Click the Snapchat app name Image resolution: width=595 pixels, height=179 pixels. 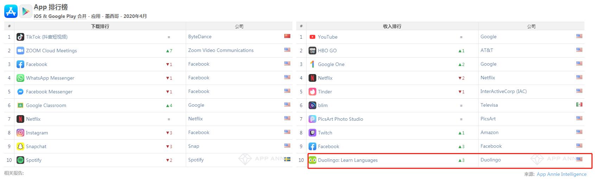(36, 146)
